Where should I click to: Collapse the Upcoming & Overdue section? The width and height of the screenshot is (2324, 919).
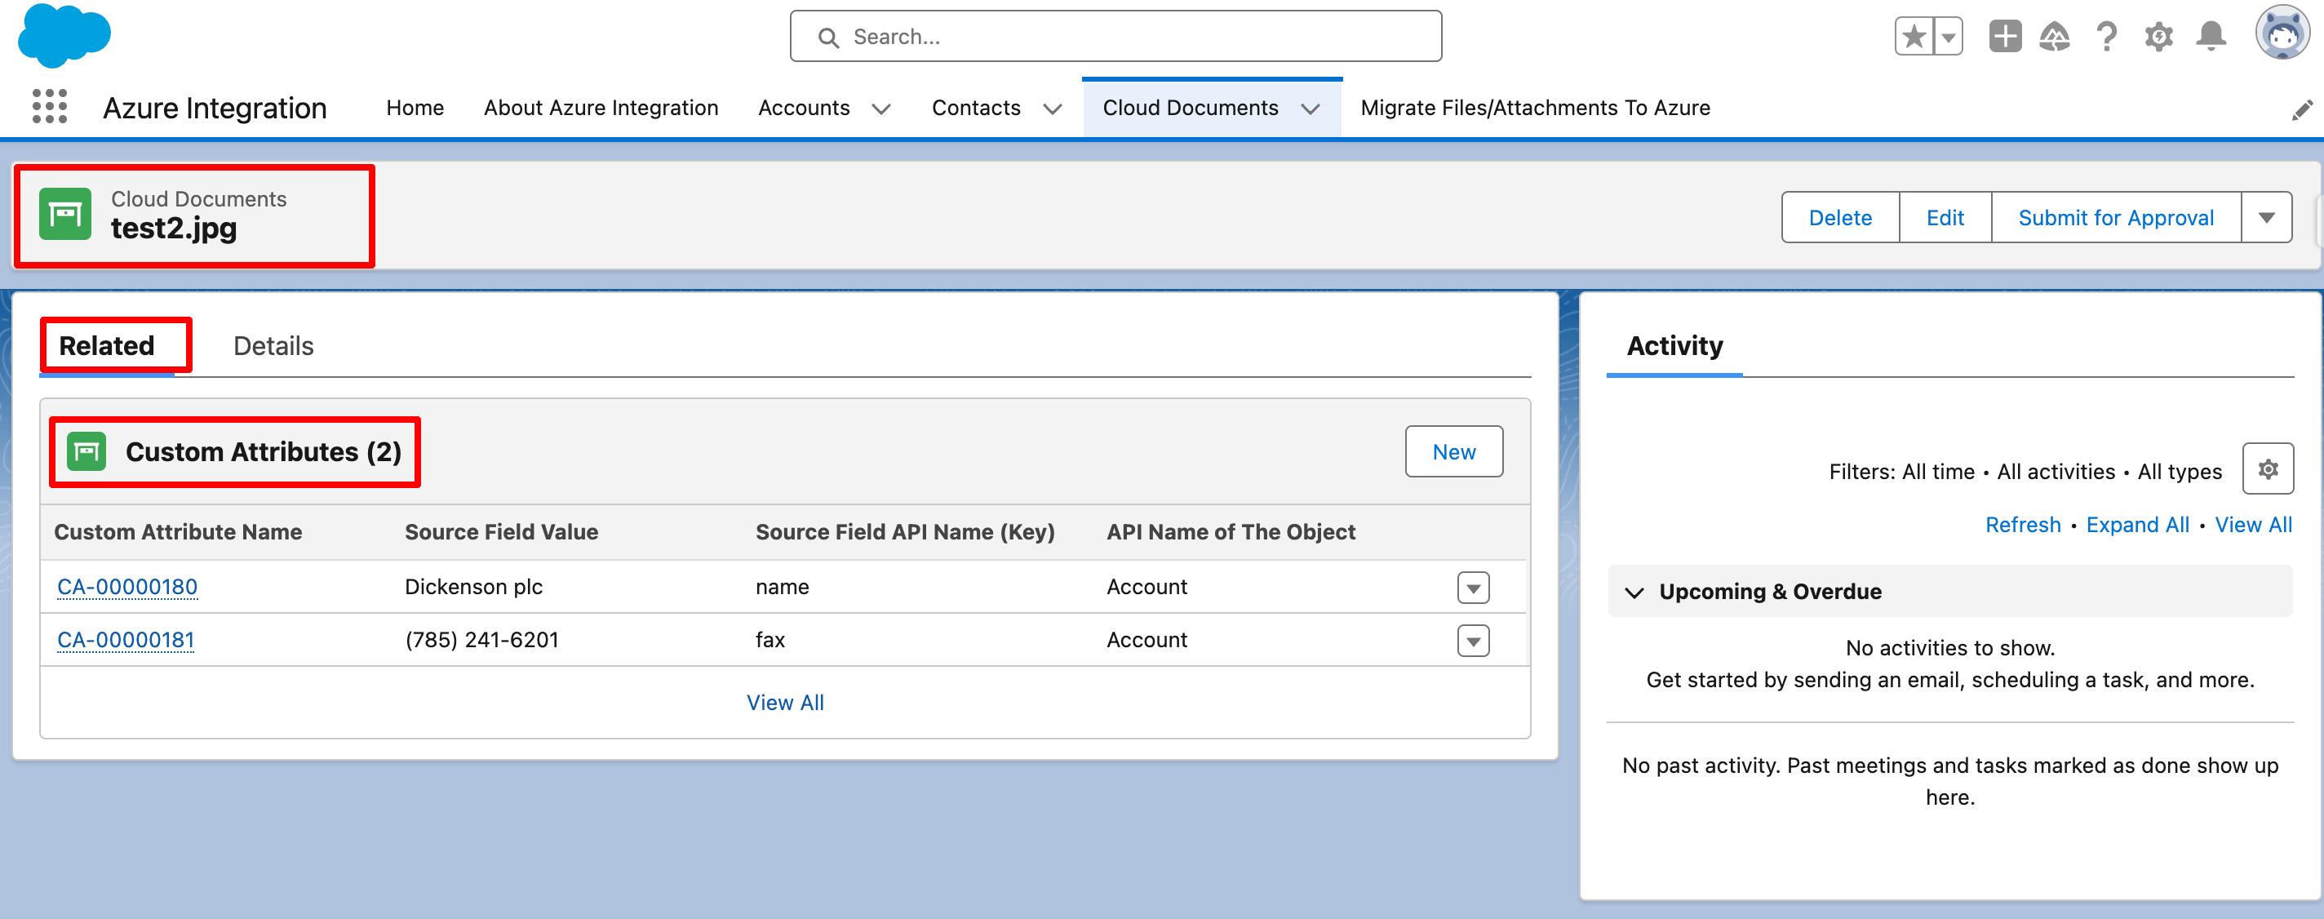coord(1634,593)
